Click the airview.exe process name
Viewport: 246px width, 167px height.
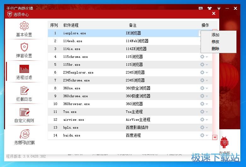[74, 120]
